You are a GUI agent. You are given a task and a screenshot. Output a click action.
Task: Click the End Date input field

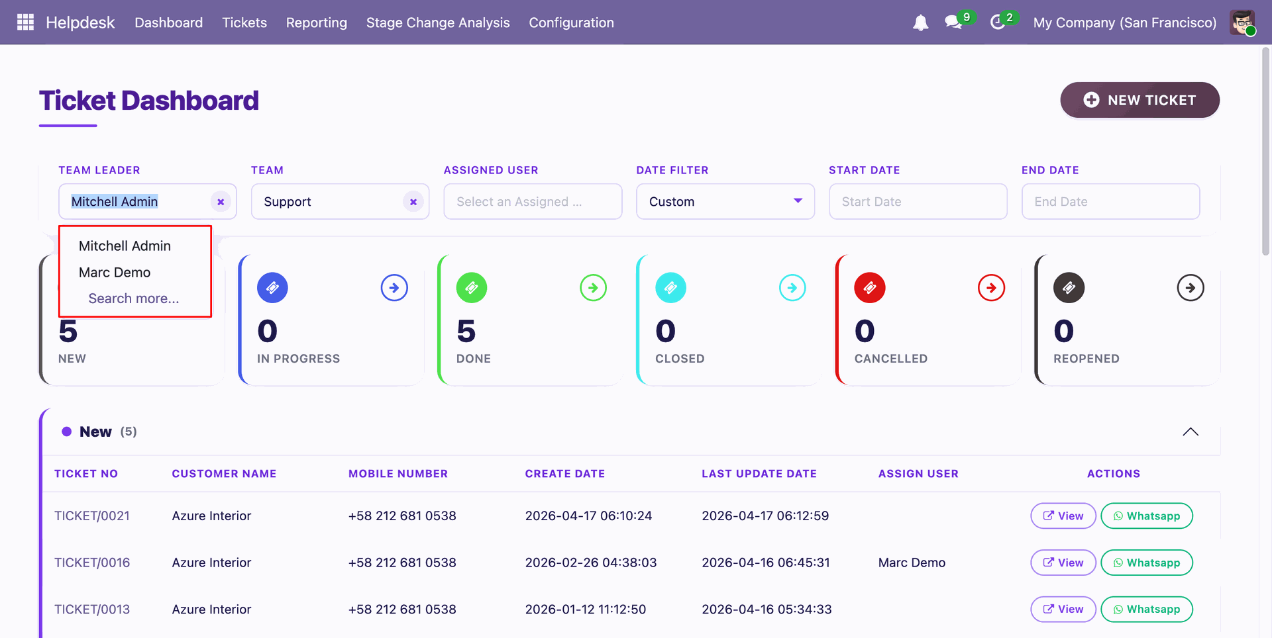pyautogui.click(x=1110, y=202)
